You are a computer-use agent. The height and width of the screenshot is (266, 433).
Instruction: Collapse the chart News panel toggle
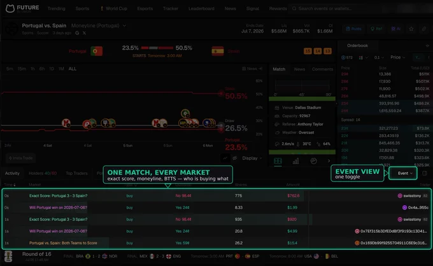[x=252, y=69]
